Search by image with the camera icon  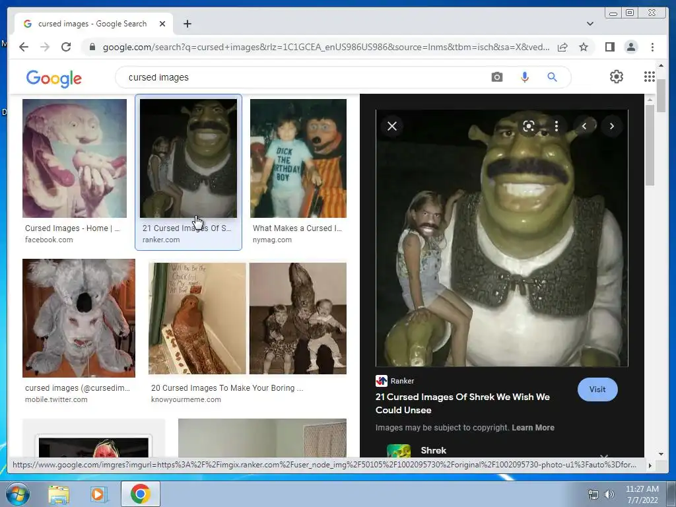pyautogui.click(x=496, y=77)
